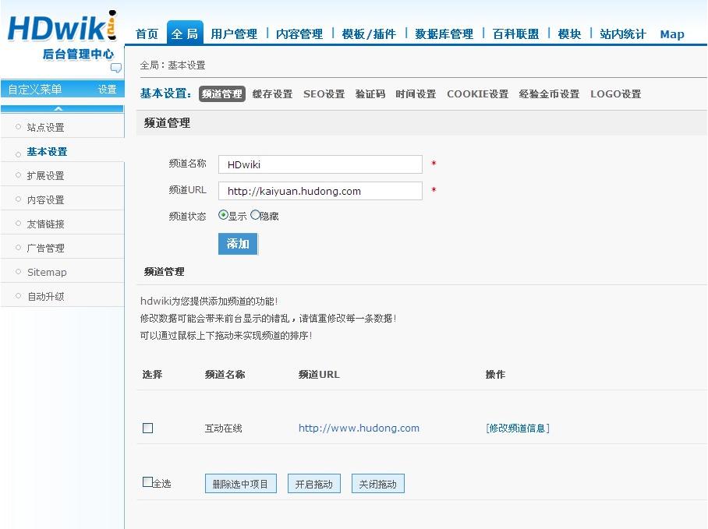Switch to COOKIE设置 sub-tab
This screenshot has height=529, width=708.
[478, 93]
